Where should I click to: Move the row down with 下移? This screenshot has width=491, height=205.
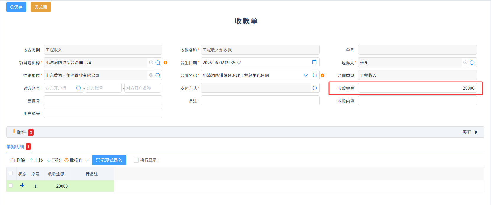54,160
